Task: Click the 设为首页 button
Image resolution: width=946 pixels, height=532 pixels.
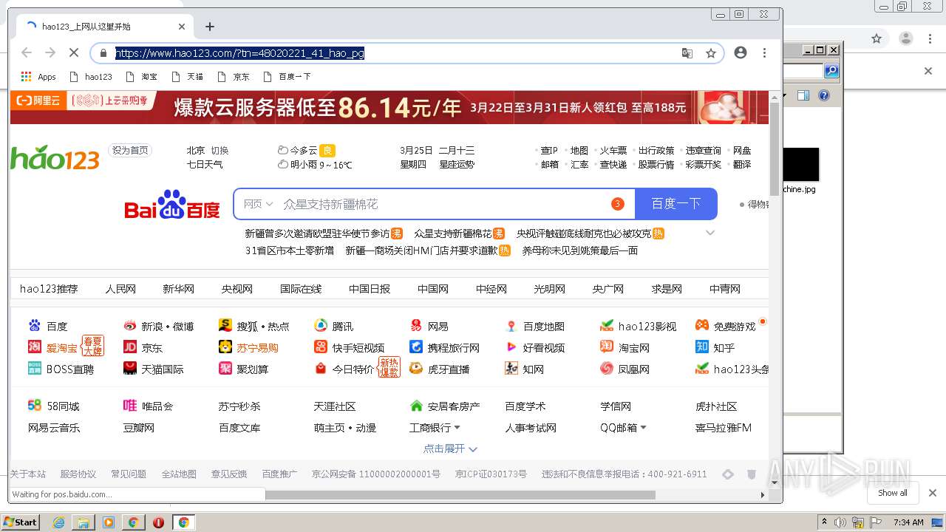Action: (130, 150)
